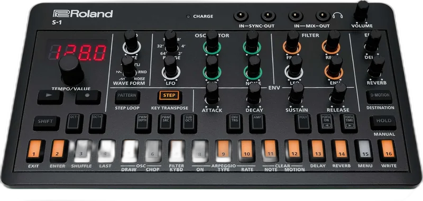Tap the OCT- octave down button
Screen dimensions: 423x201
coord(74,123)
